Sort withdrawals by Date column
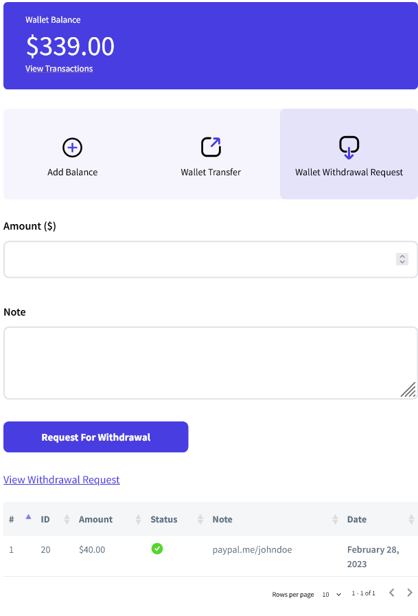 (411, 520)
